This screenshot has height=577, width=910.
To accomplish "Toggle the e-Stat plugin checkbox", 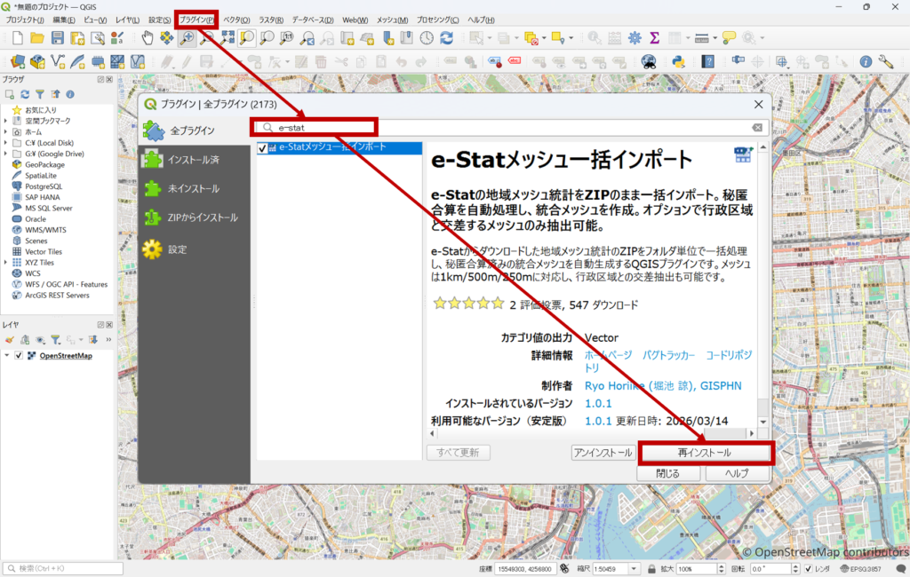I will point(262,148).
